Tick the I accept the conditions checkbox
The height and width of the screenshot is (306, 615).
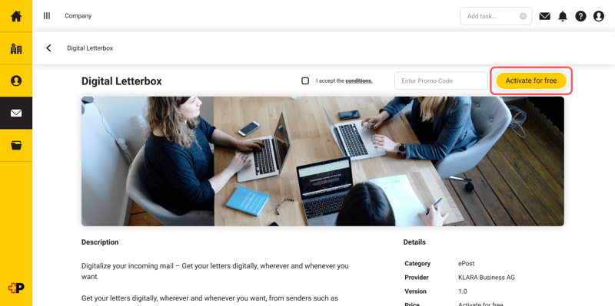tap(305, 81)
